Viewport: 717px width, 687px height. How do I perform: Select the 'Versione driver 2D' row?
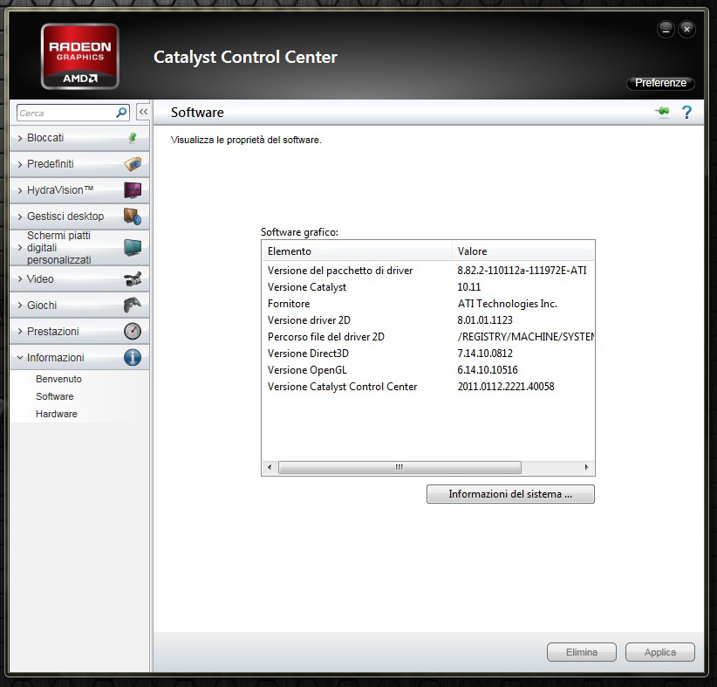pos(428,319)
